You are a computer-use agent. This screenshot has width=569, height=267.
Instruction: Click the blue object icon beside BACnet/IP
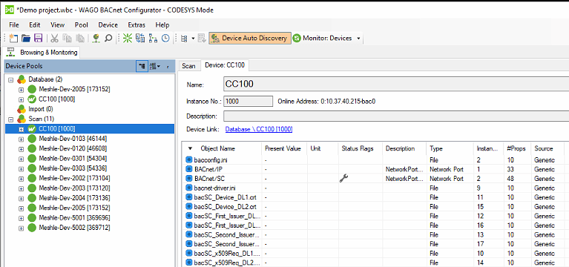click(x=188, y=169)
